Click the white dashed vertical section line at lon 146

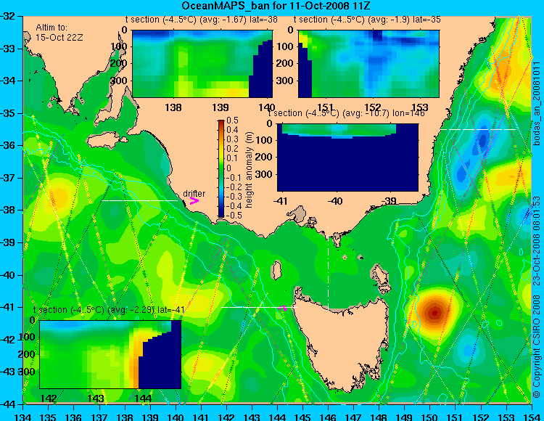pos(328,268)
